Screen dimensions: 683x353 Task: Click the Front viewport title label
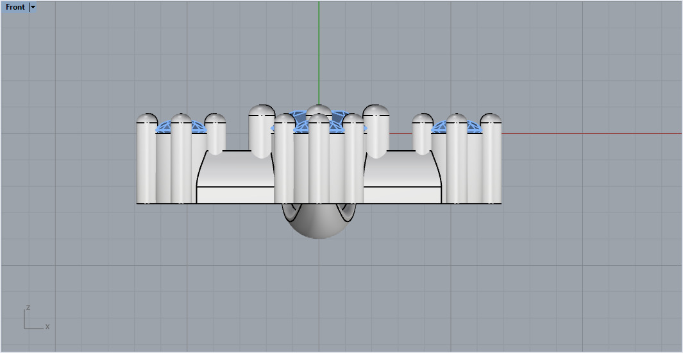[15, 7]
